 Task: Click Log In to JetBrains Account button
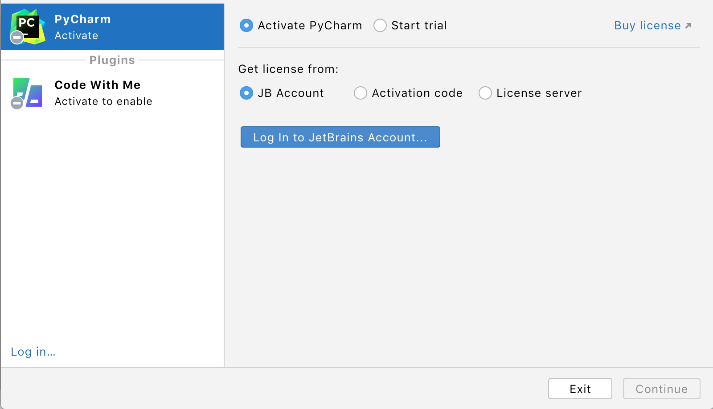340,137
